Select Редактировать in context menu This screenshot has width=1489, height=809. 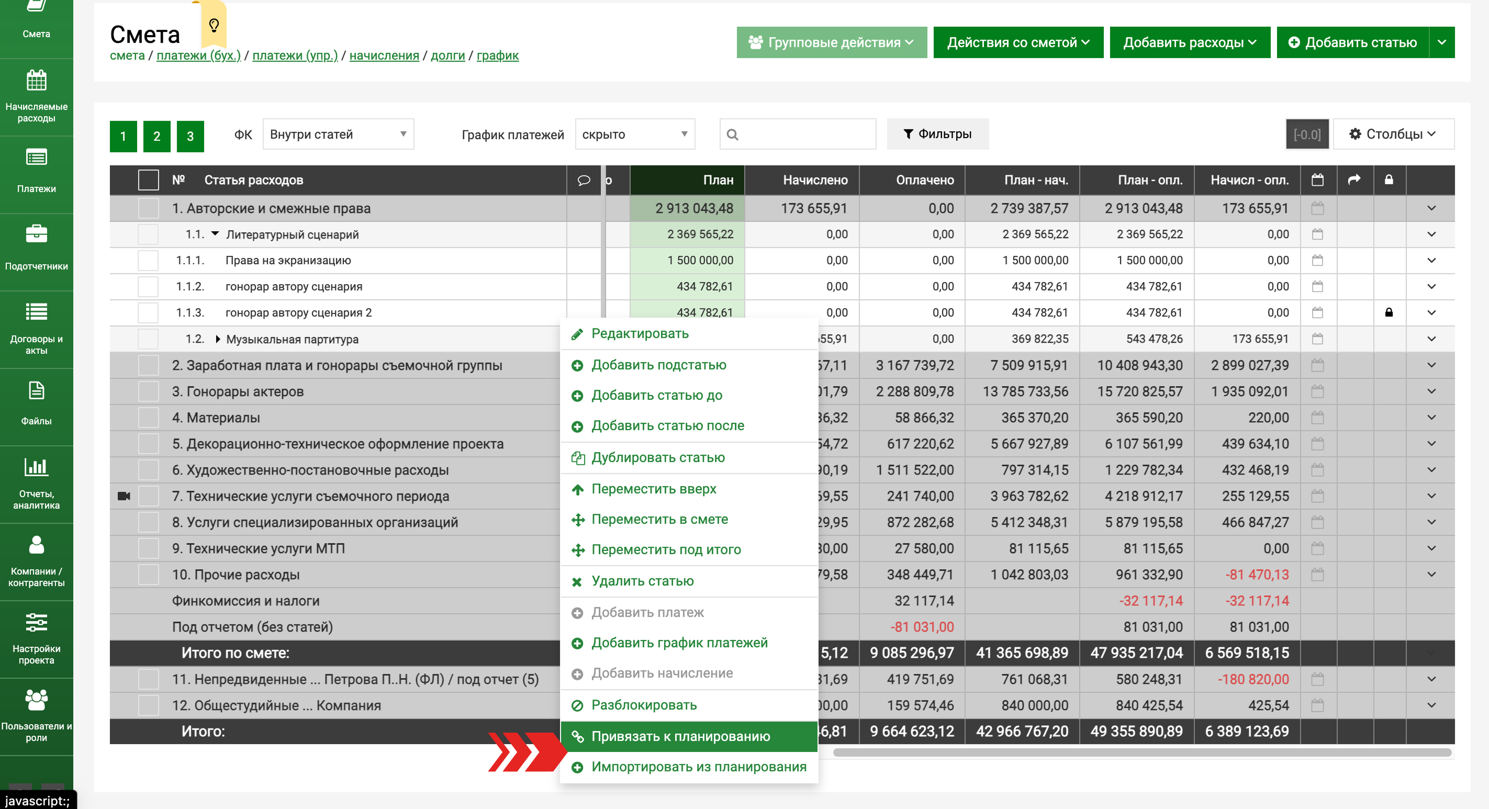pyautogui.click(x=689, y=333)
